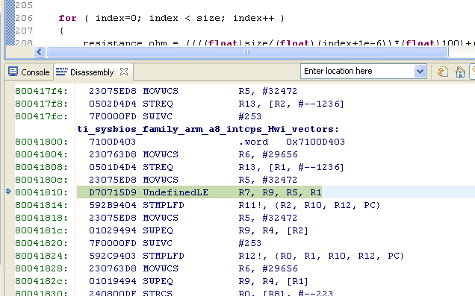Image resolution: width=475 pixels, height=296 pixels.
Task: Select address 80041800 line
Action: click(42, 142)
